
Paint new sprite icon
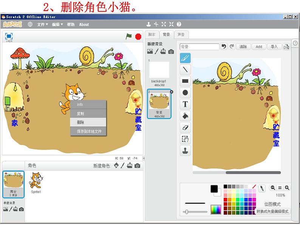click(x=123, y=165)
